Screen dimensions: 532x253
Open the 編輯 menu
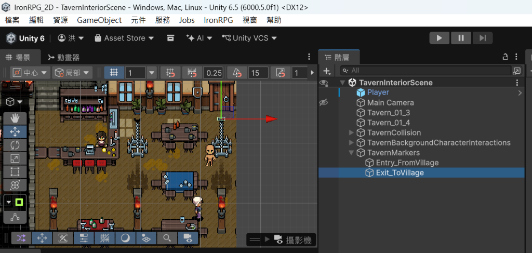36,20
